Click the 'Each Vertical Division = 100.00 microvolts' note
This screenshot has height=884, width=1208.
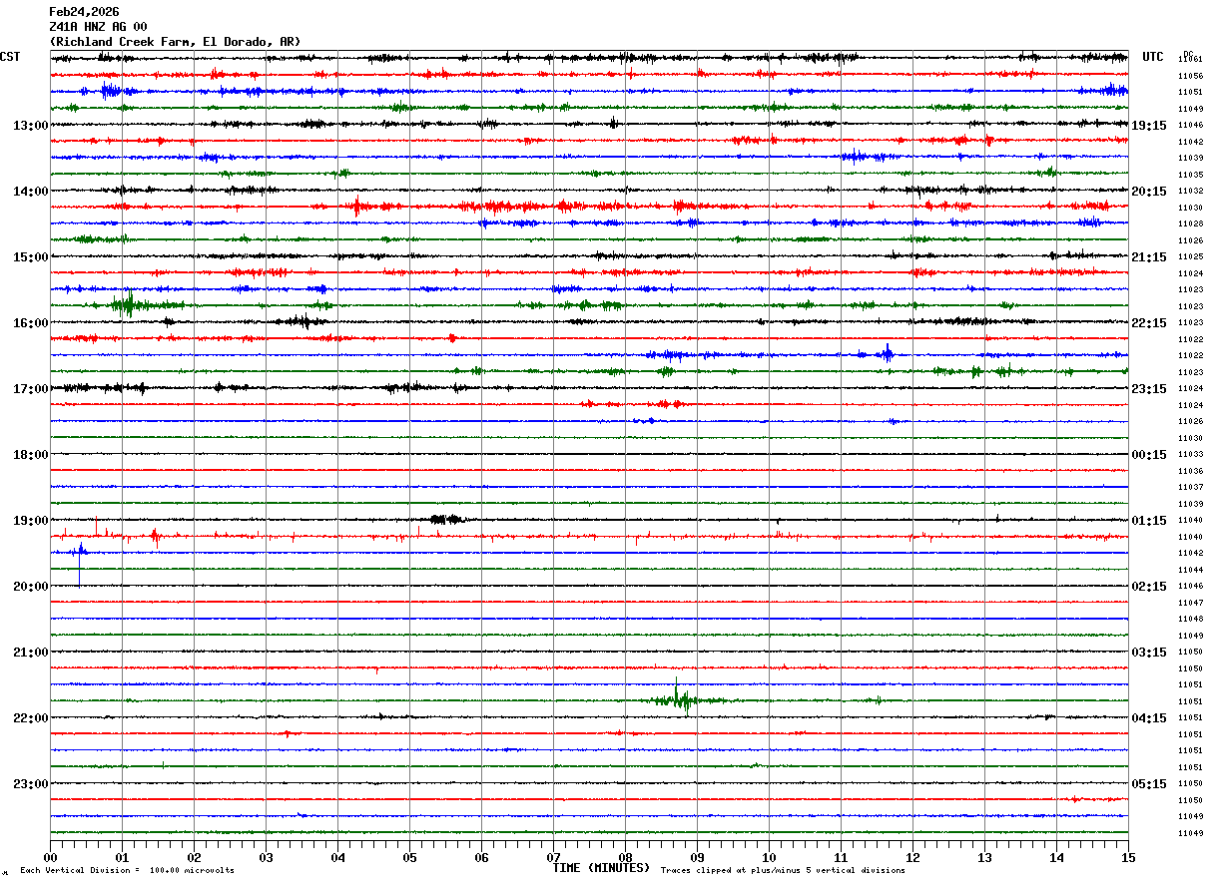click(x=127, y=871)
